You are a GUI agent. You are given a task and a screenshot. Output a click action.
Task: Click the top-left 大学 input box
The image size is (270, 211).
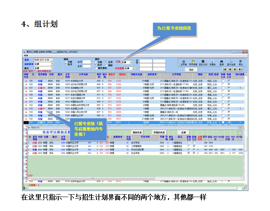(146, 61)
